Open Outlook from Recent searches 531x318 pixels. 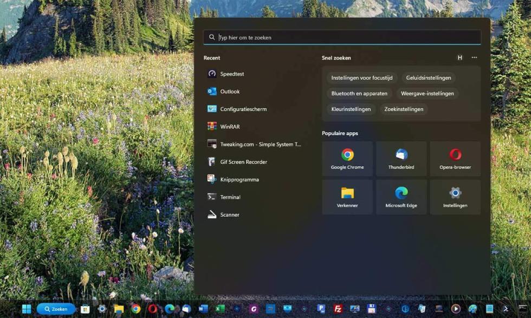click(x=229, y=91)
